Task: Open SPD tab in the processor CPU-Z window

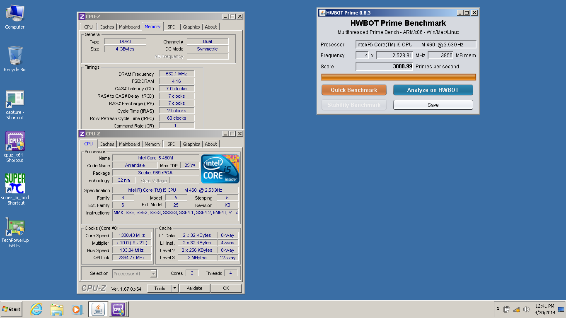Action: click(x=172, y=144)
